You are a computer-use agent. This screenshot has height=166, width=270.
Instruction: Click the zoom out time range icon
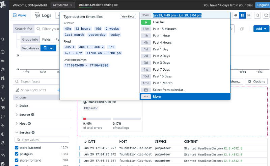[257, 15]
